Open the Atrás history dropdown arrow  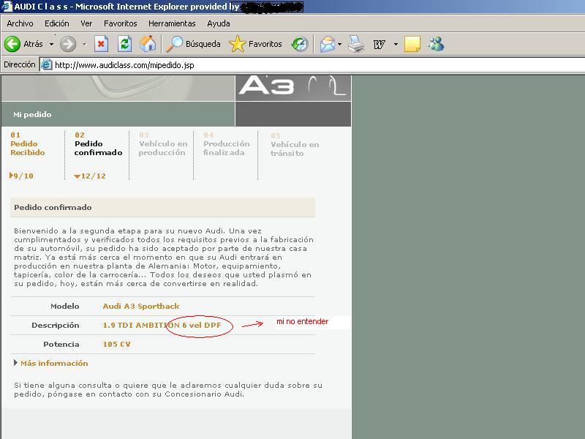tap(51, 44)
